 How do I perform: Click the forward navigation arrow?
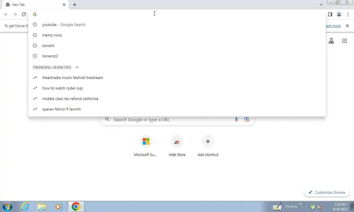[x=15, y=14]
